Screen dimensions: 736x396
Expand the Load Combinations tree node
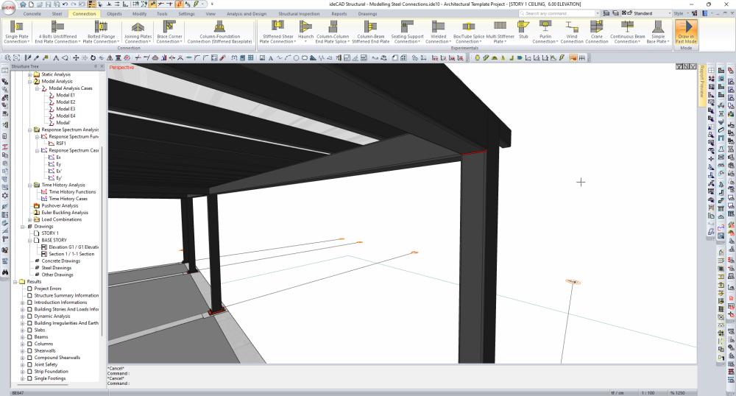[29, 219]
